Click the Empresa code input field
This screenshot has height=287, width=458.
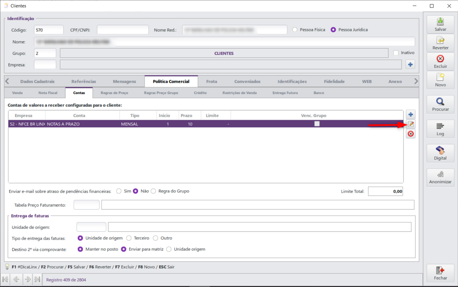pyautogui.click(x=45, y=64)
